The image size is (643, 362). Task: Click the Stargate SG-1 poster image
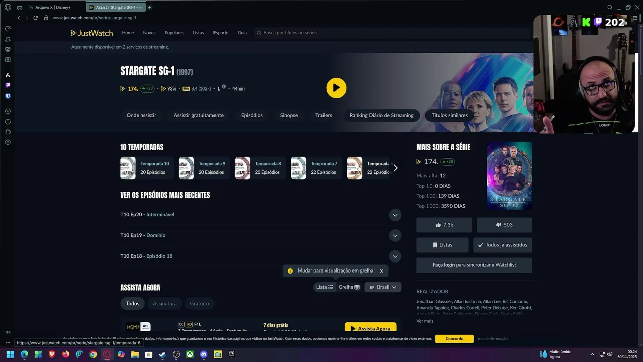click(509, 175)
